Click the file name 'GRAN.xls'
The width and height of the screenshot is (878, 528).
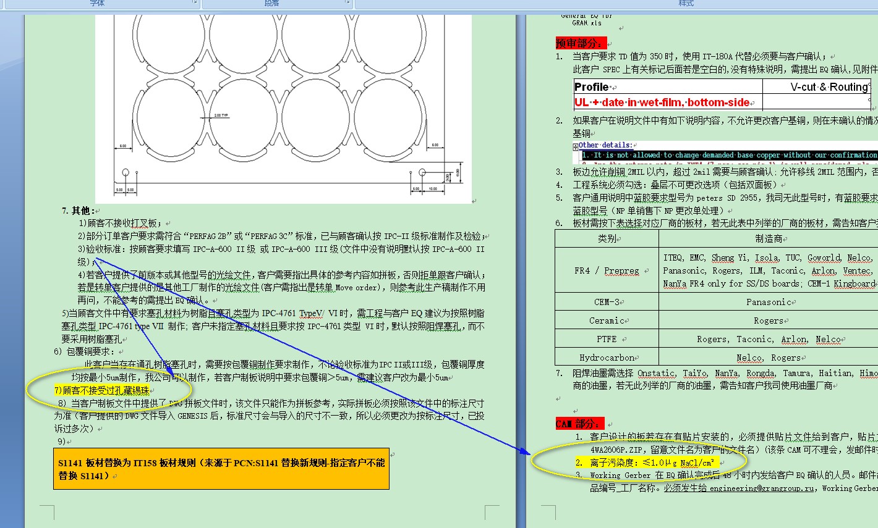point(587,23)
